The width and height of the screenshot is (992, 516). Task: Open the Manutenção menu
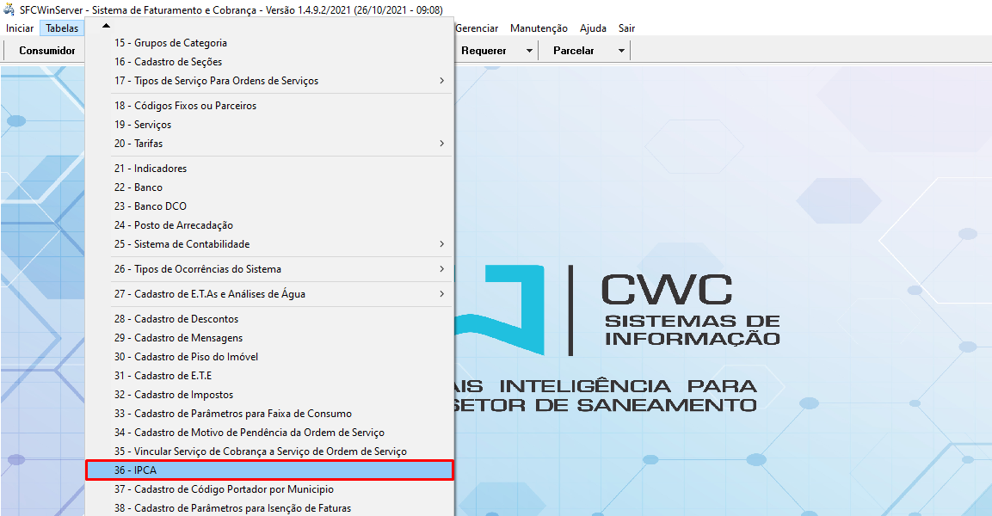tap(539, 28)
